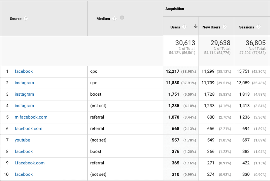Select the referral medium for m.facebook.com
The width and height of the screenshot is (270, 181).
coord(97,117)
